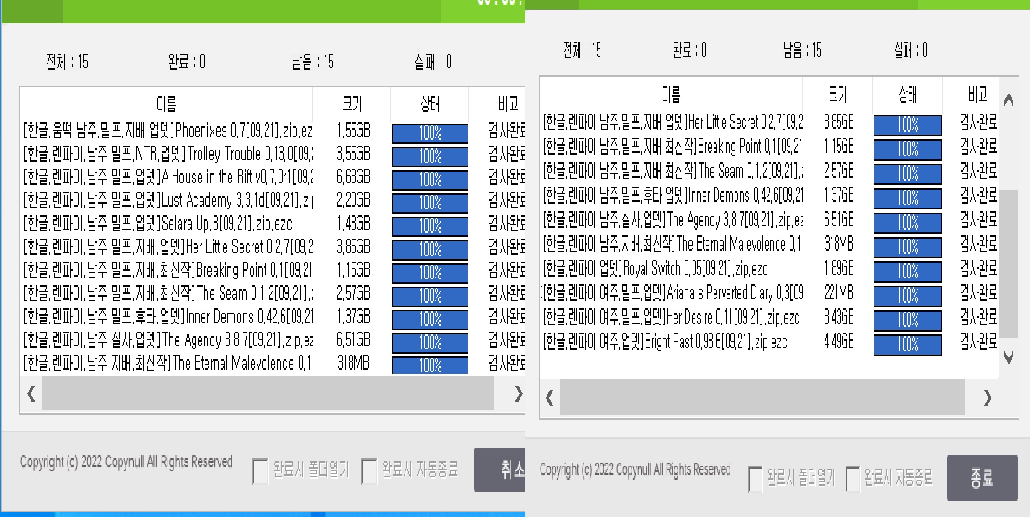Select the Phoenixes 0.7 file row

(x=273, y=131)
